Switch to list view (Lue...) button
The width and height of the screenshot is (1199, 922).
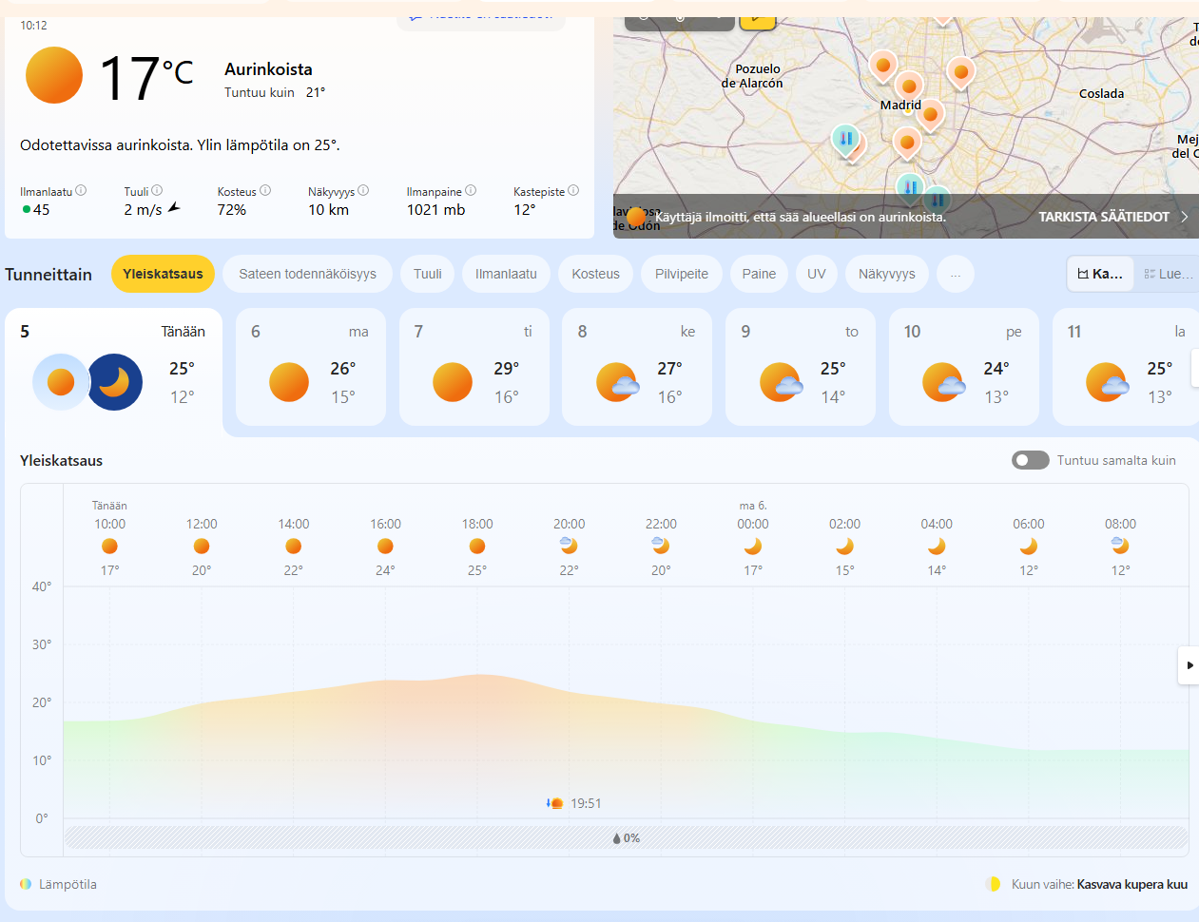1168,274
